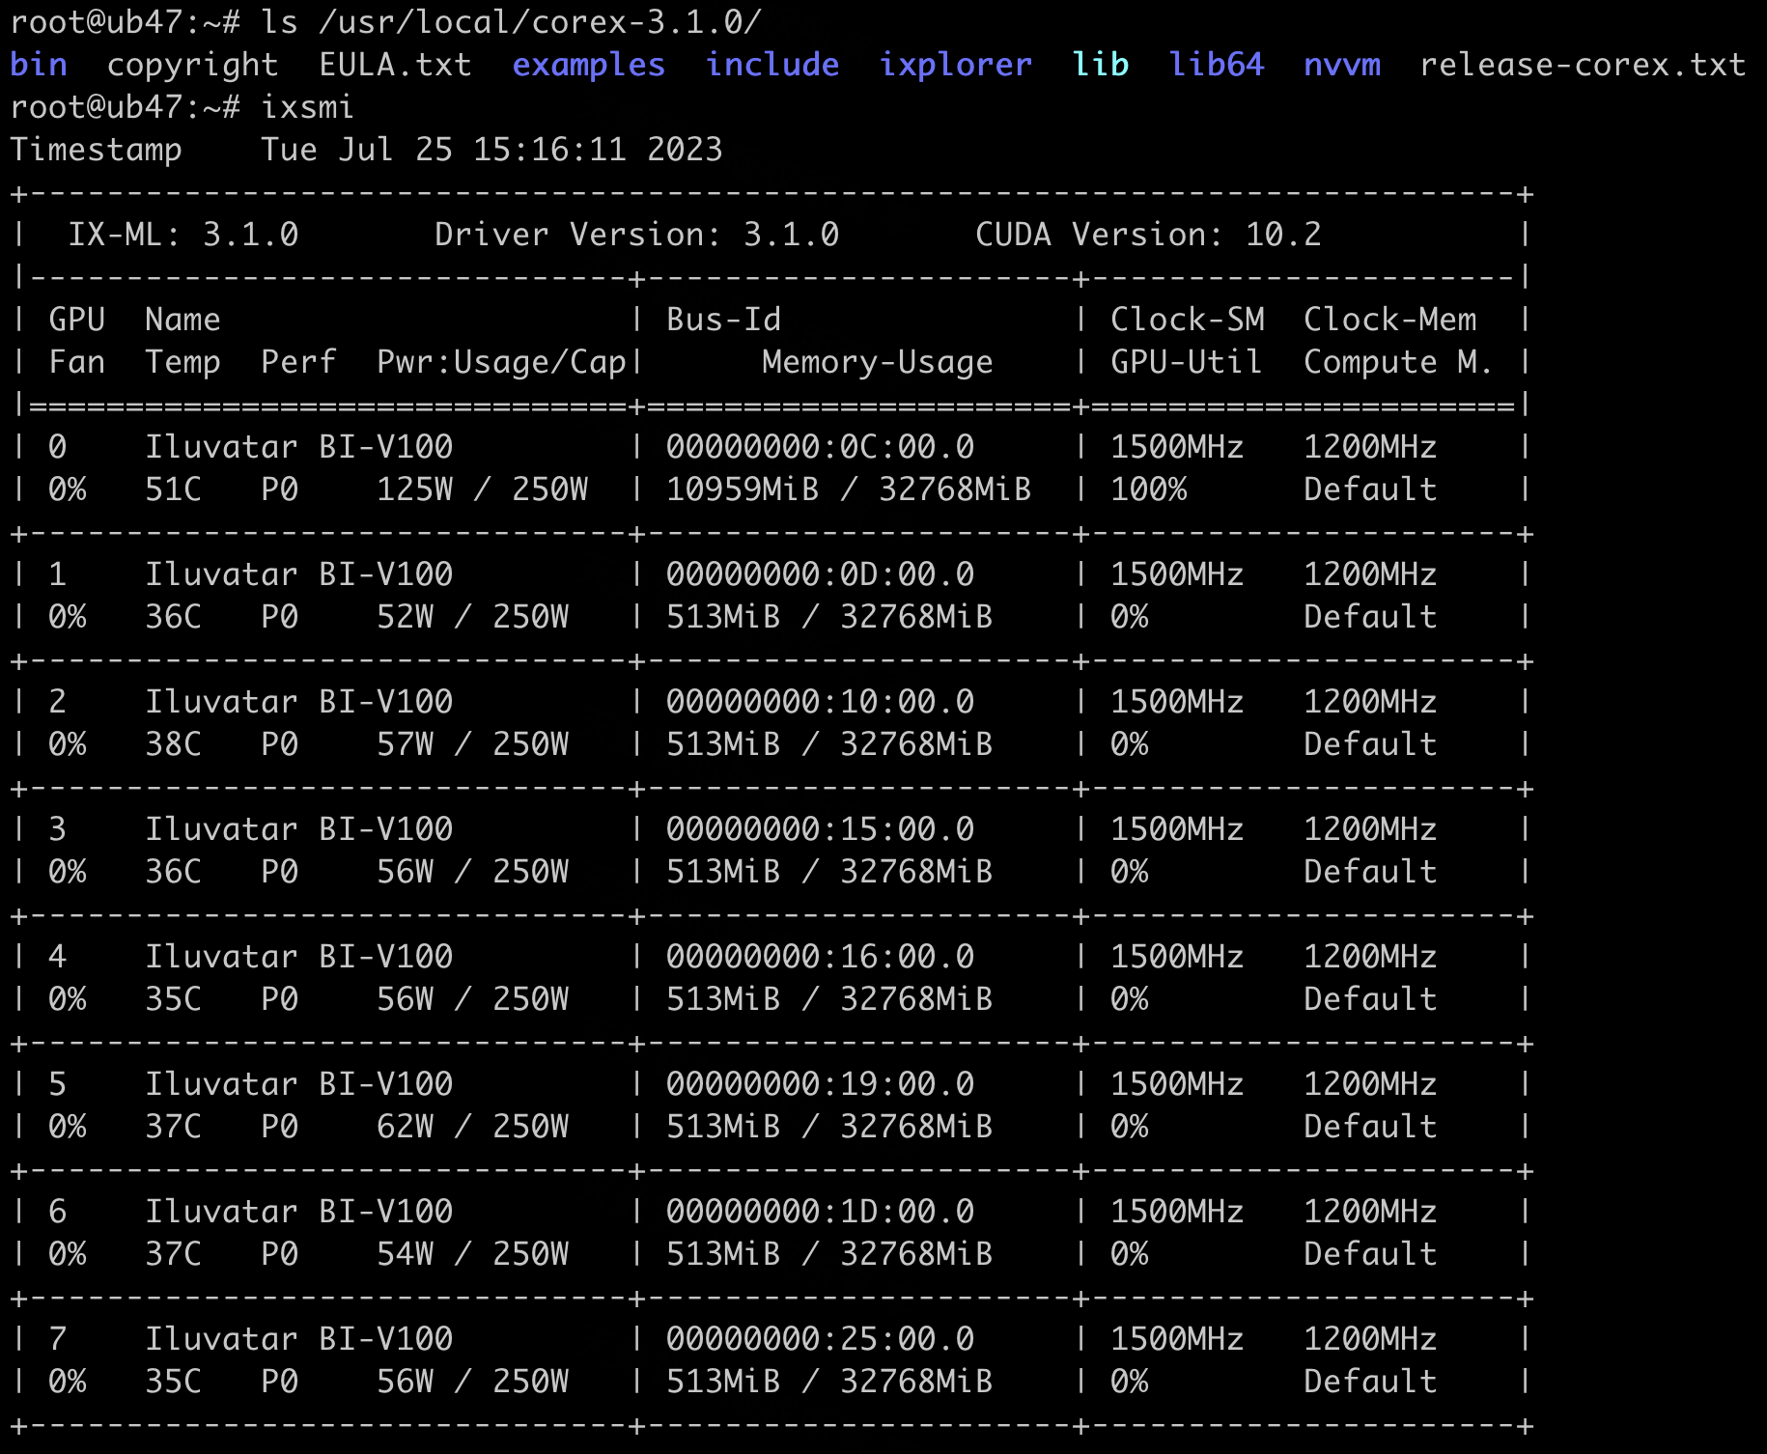This screenshot has width=1767, height=1454.
Task: Click '1500MHz' clock of GPU 7 row
Action: pos(1177,1339)
